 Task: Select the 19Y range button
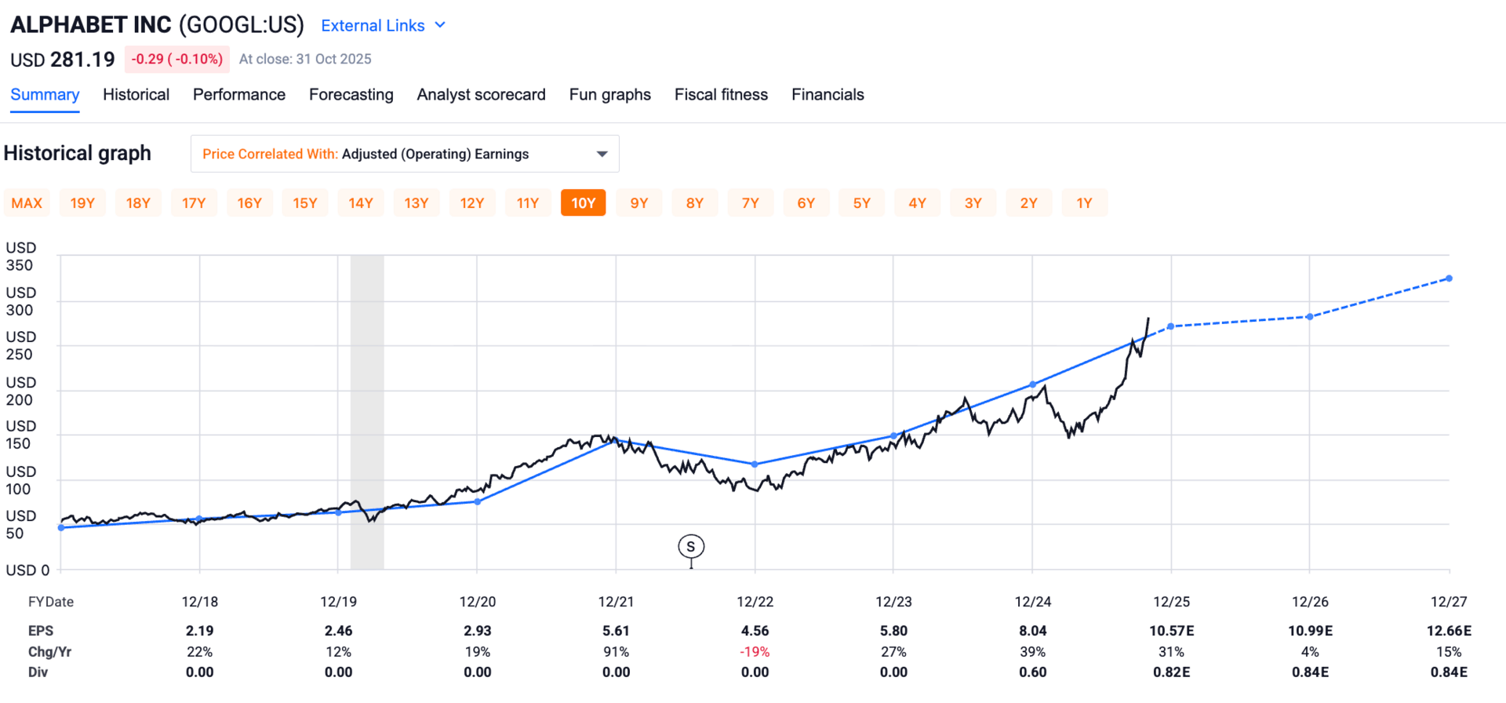click(x=82, y=203)
